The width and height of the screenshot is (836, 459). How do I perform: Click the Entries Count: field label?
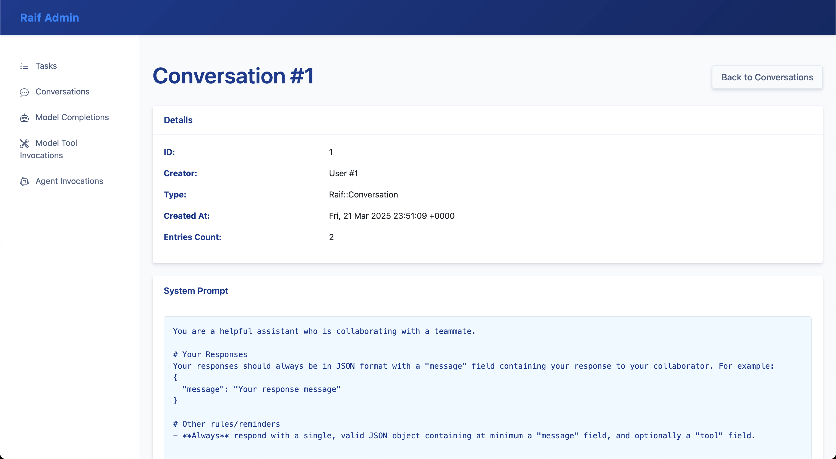[192, 237]
